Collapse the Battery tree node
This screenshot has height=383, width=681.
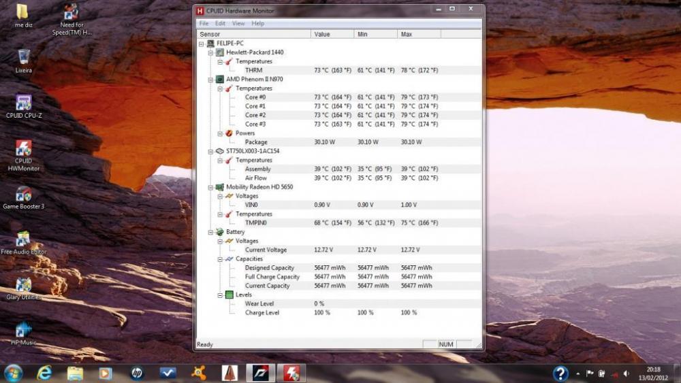(211, 232)
